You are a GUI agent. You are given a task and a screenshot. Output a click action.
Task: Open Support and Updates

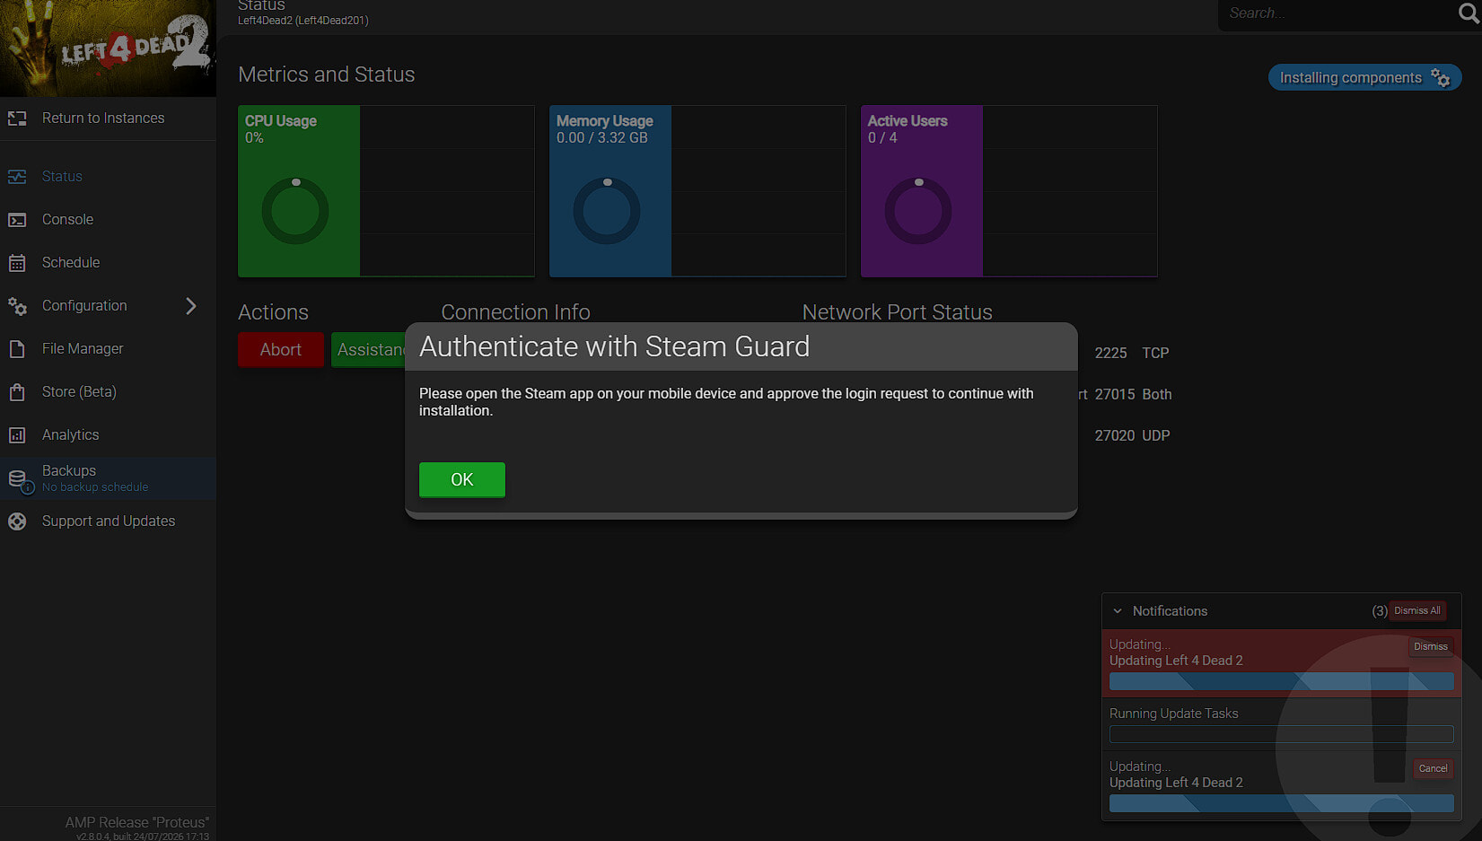click(109, 521)
